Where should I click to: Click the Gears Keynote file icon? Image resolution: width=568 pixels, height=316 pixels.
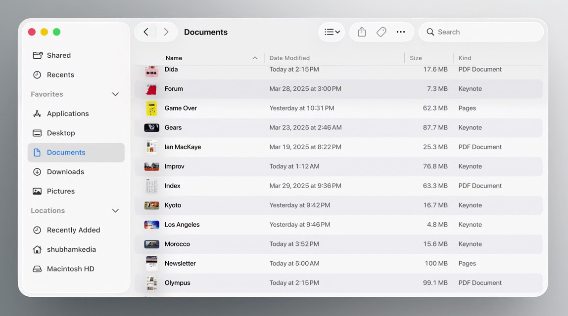tap(151, 127)
